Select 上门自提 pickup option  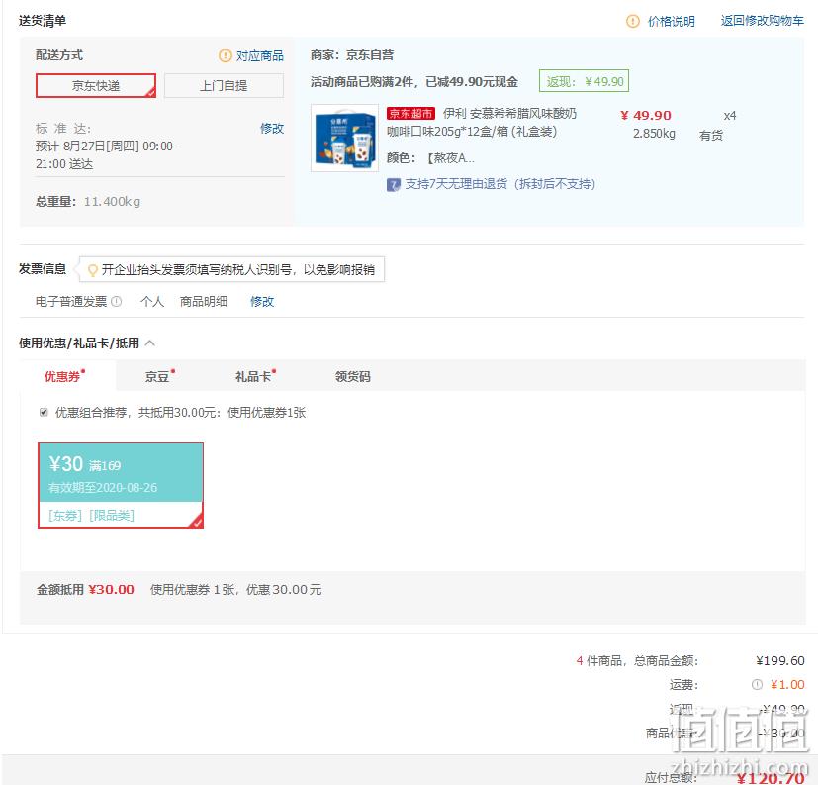224,85
